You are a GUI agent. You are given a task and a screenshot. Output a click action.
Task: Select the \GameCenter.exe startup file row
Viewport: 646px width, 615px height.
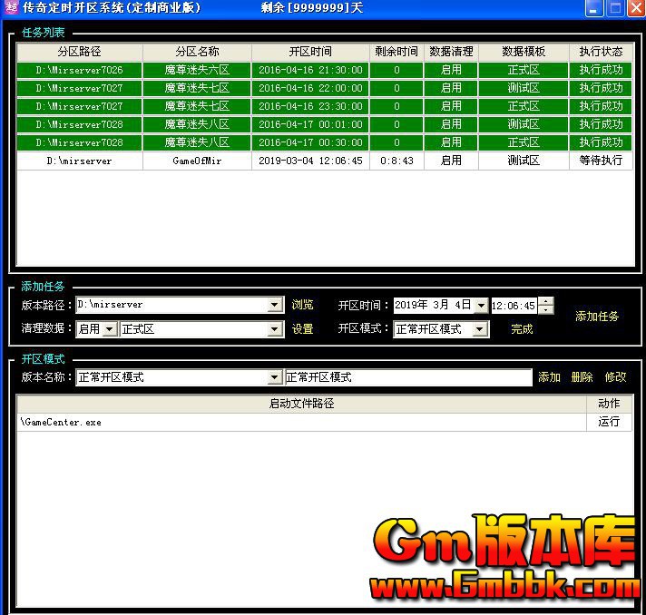coord(299,422)
